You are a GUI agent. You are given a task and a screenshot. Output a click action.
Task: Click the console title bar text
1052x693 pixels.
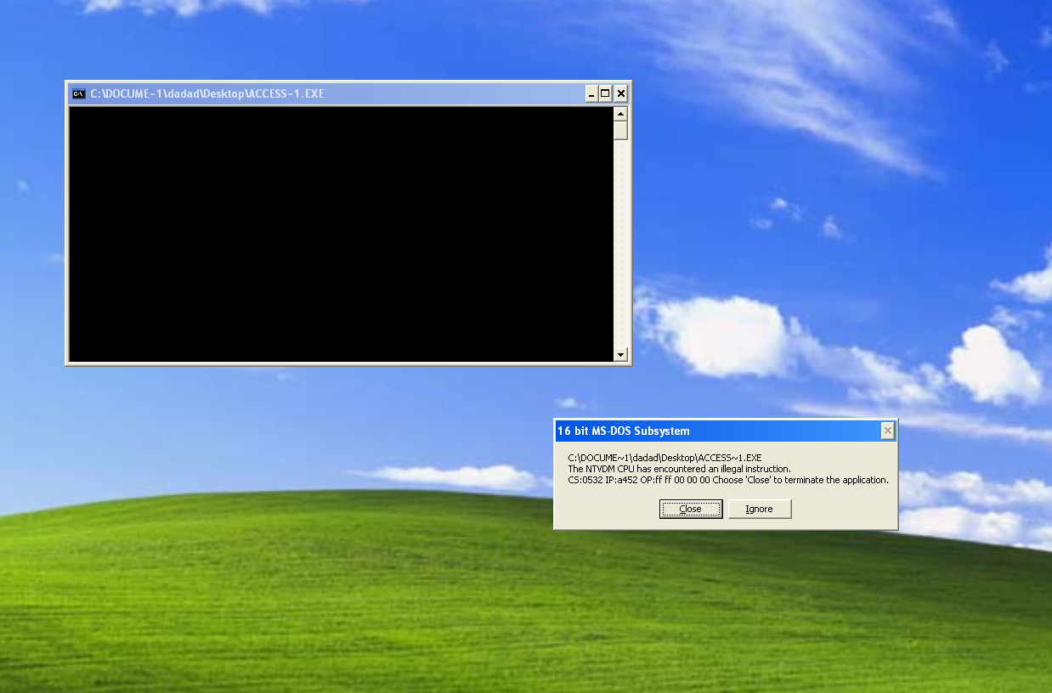207,93
